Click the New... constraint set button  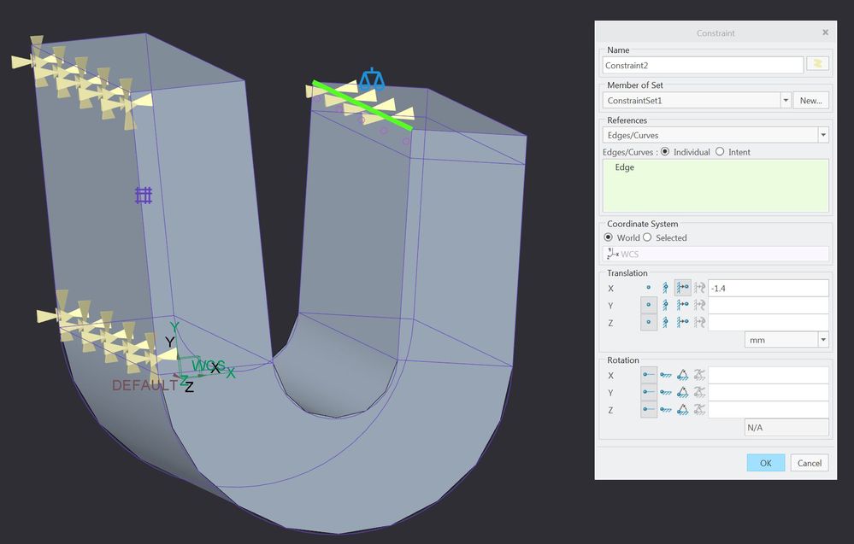click(x=810, y=100)
